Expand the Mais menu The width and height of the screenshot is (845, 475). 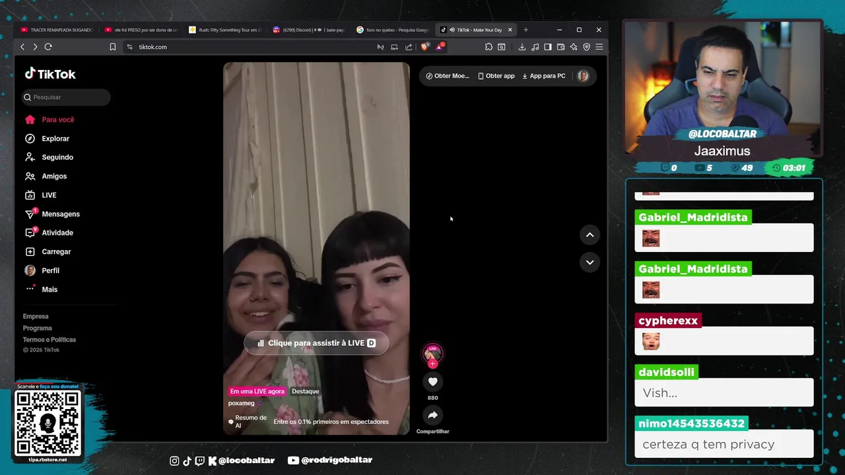pos(41,289)
